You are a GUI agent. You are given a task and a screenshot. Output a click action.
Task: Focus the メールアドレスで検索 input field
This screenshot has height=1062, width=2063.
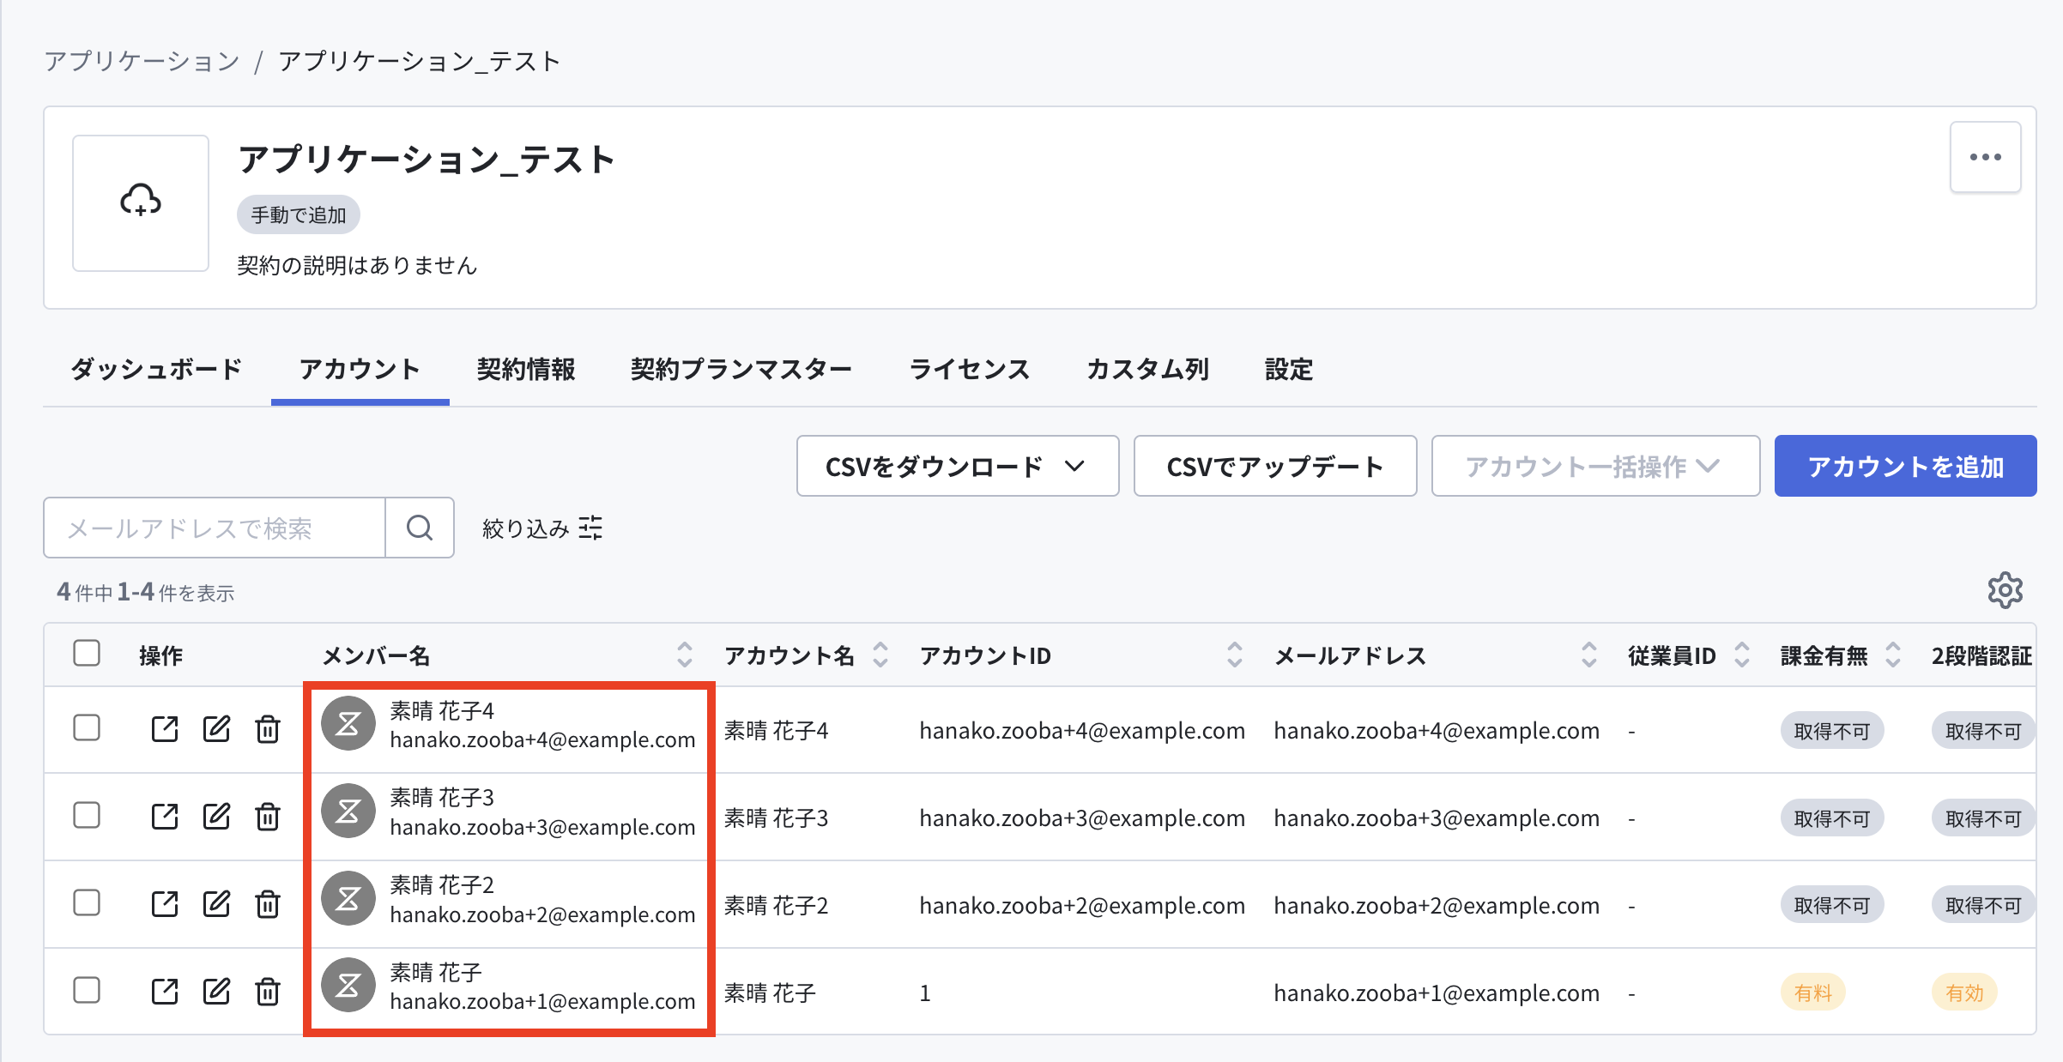pos(215,528)
